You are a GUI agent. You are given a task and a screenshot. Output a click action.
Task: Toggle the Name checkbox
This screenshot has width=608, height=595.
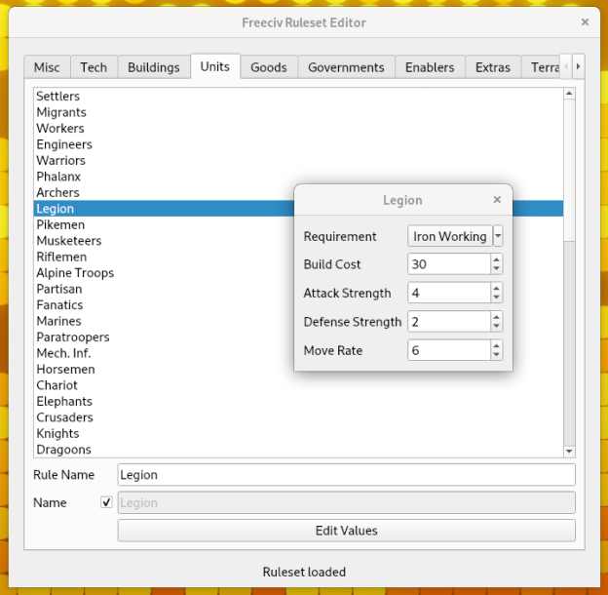106,503
